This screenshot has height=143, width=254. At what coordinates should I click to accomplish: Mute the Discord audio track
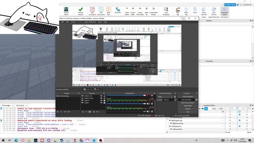coord(148,104)
